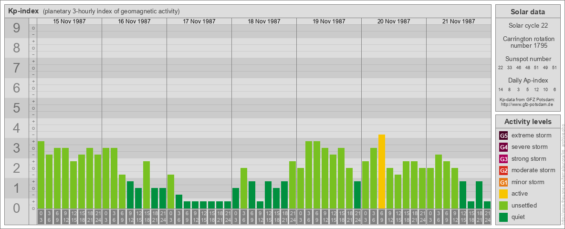
Task: Click the sunspot number value 22
Action: pyautogui.click(x=501, y=68)
